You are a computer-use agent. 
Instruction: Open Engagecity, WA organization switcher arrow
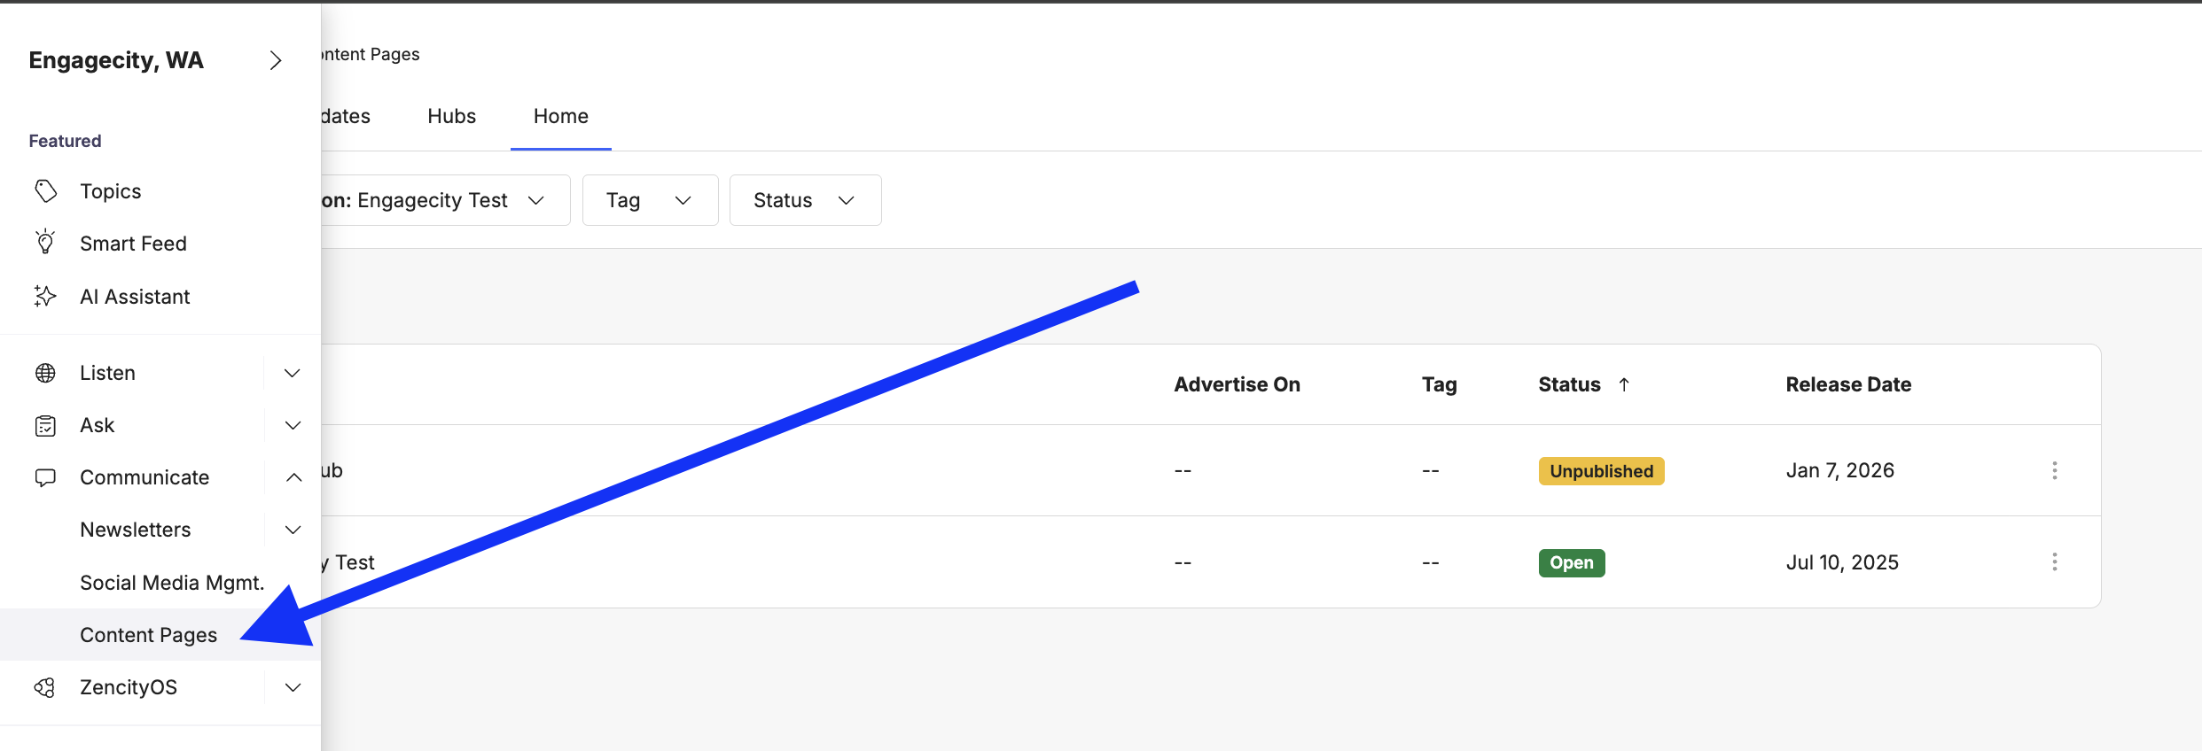276,60
